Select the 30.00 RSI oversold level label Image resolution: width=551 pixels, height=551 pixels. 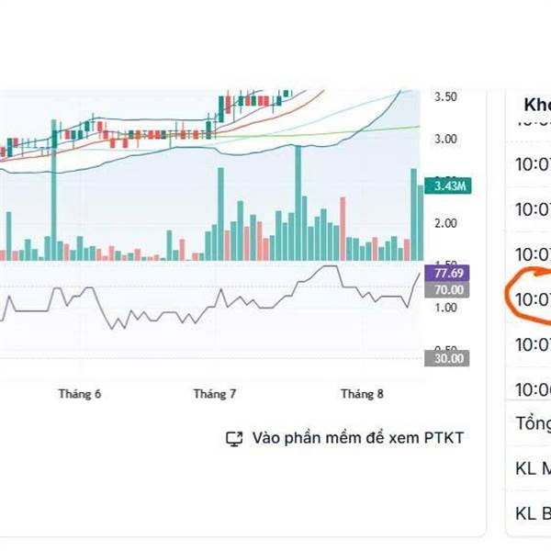[450, 359]
